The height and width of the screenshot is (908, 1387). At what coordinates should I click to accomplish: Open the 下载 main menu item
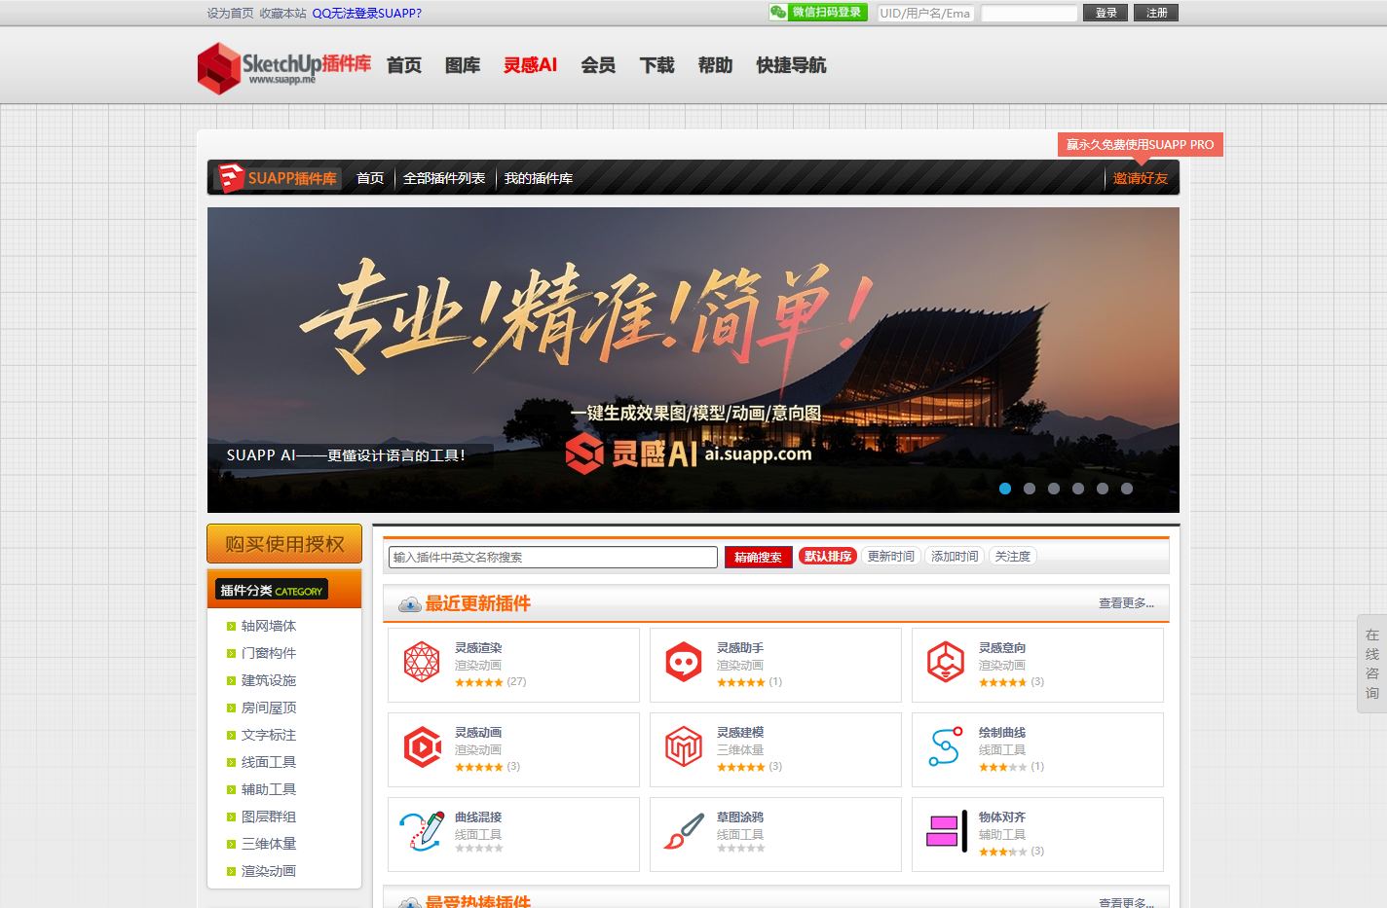pos(656,65)
